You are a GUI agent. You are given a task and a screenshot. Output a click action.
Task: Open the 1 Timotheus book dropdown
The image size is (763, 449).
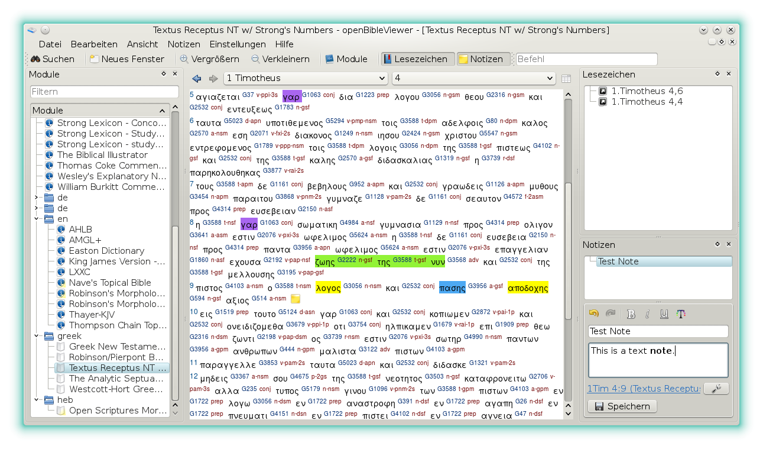[x=306, y=78]
